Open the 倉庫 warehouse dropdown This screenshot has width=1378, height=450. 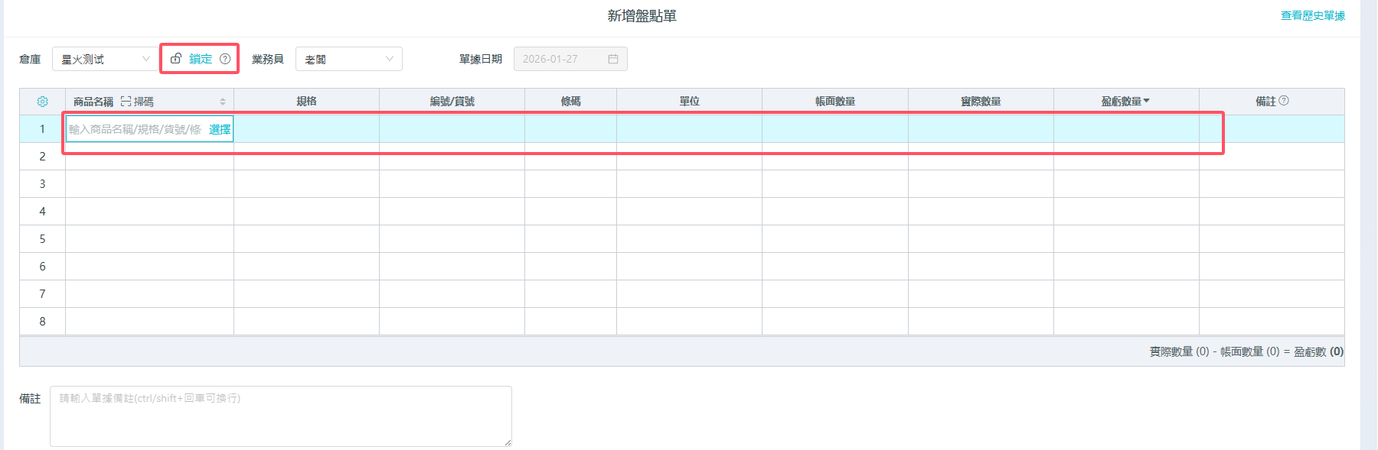[x=104, y=59]
